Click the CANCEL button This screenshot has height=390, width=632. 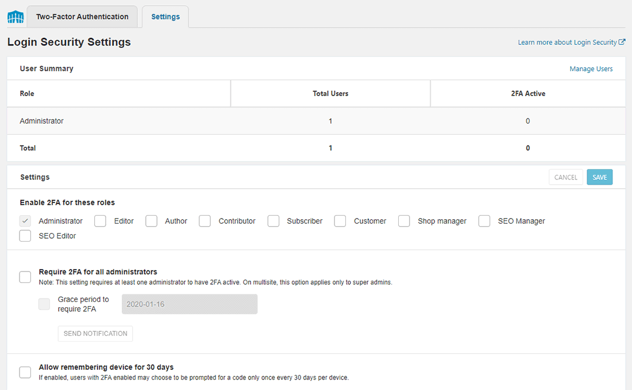click(565, 177)
